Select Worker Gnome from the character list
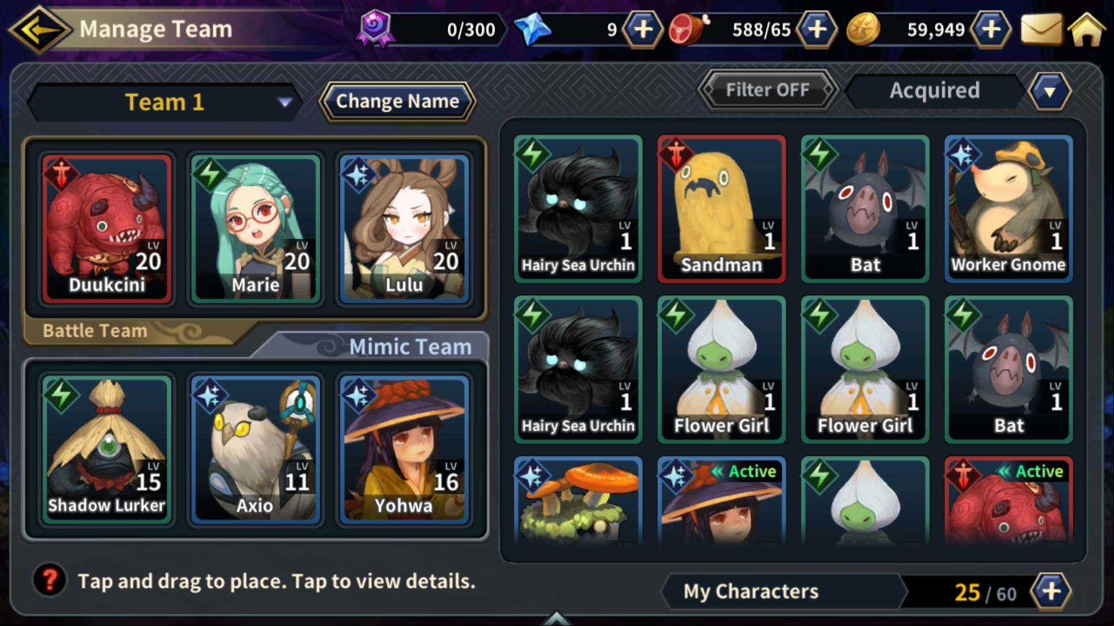 pos(1008,208)
